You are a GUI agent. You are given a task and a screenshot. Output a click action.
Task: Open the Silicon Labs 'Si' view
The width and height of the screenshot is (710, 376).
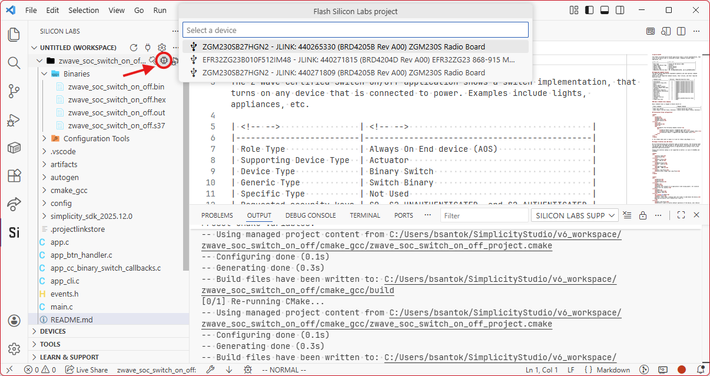pyautogui.click(x=14, y=232)
